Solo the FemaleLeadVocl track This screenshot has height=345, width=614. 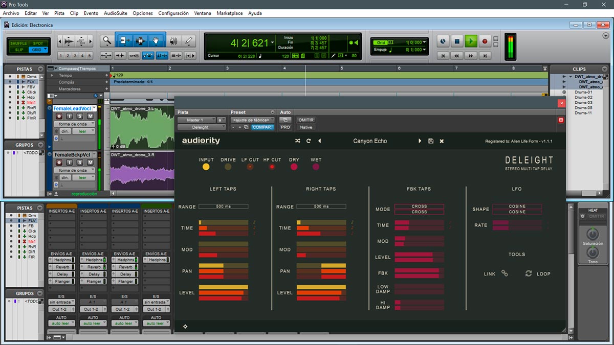tap(81, 117)
